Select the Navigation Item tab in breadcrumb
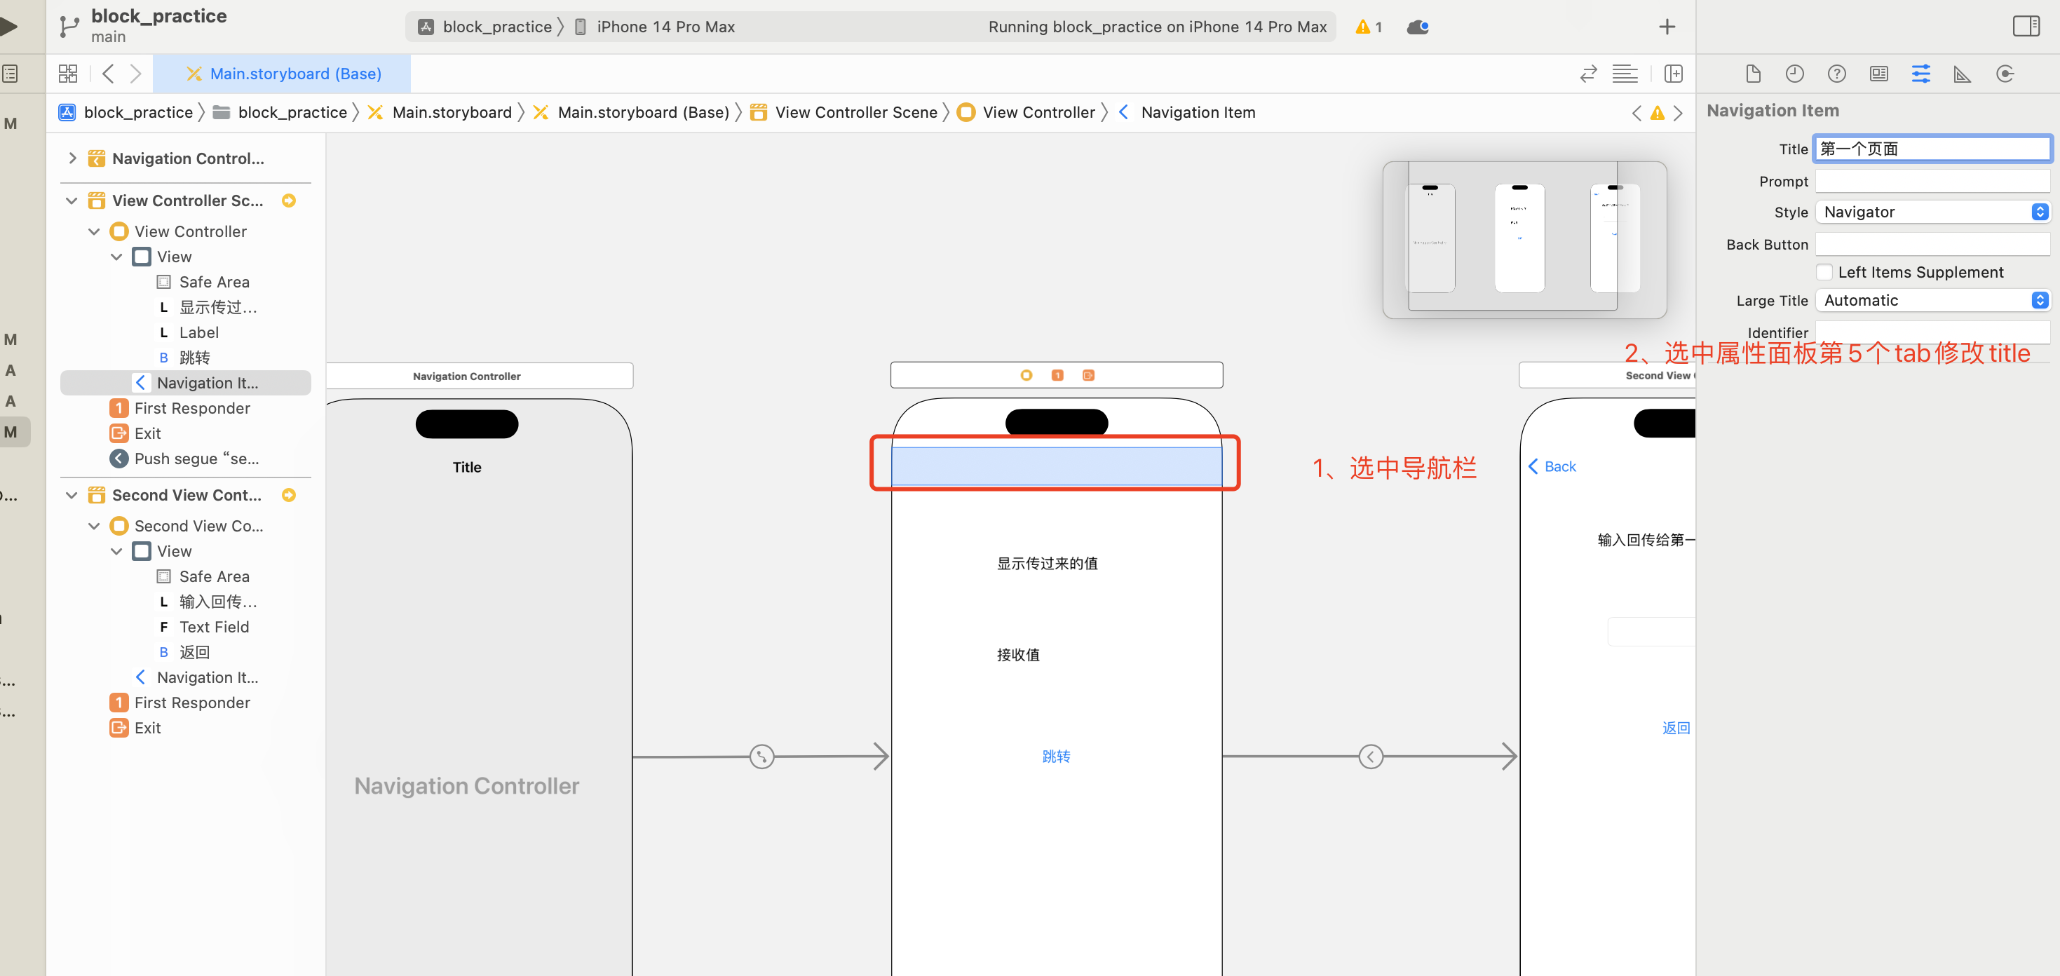 1197,111
